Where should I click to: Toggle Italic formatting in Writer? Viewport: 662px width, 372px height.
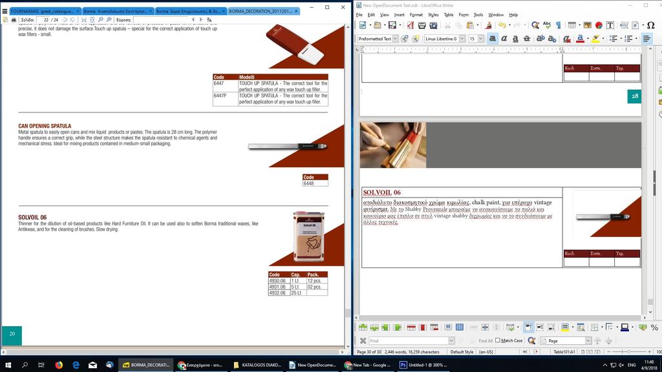tap(504, 39)
